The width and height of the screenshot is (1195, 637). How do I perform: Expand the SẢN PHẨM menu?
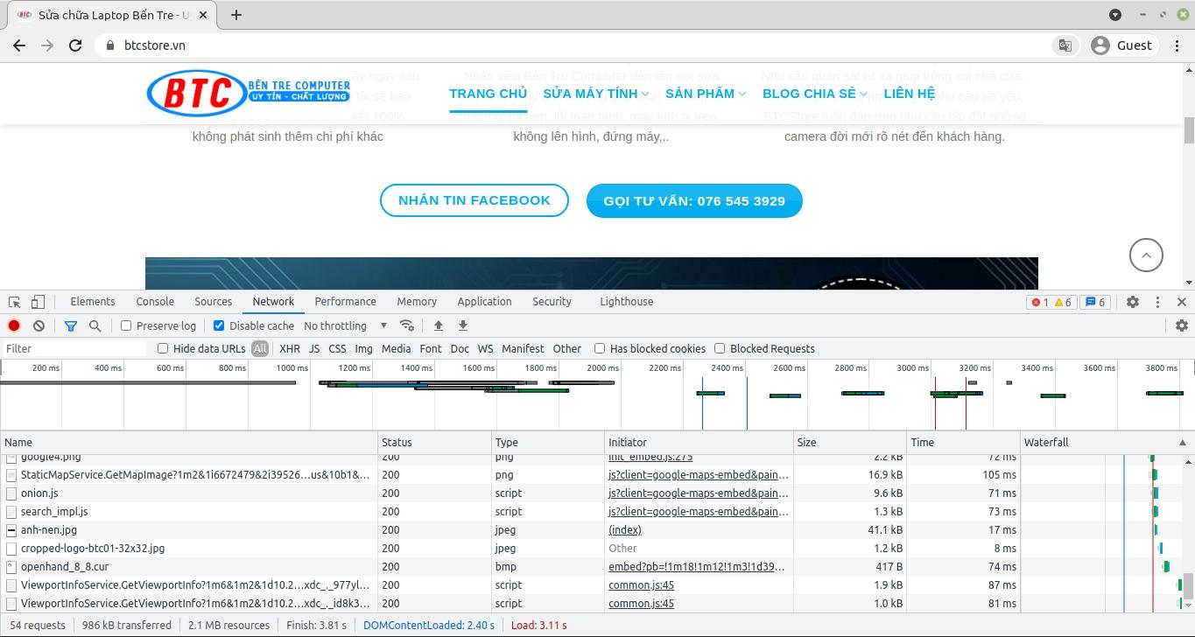point(705,94)
